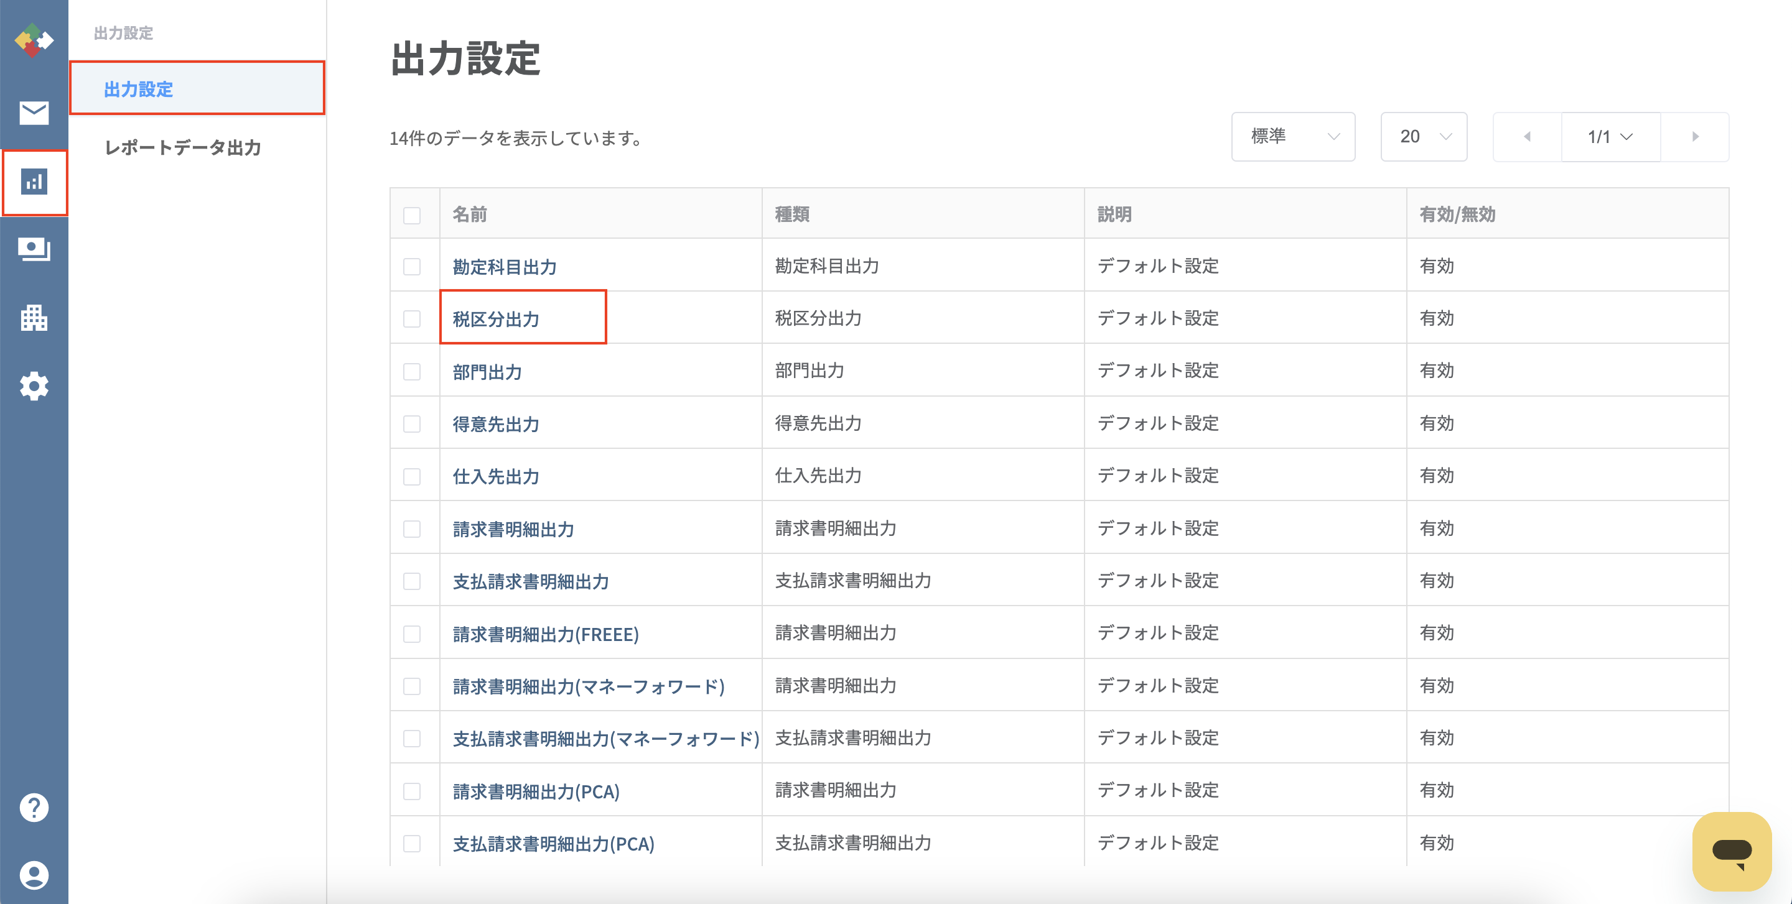Open the 20 rows-per-page dropdown

tap(1423, 137)
